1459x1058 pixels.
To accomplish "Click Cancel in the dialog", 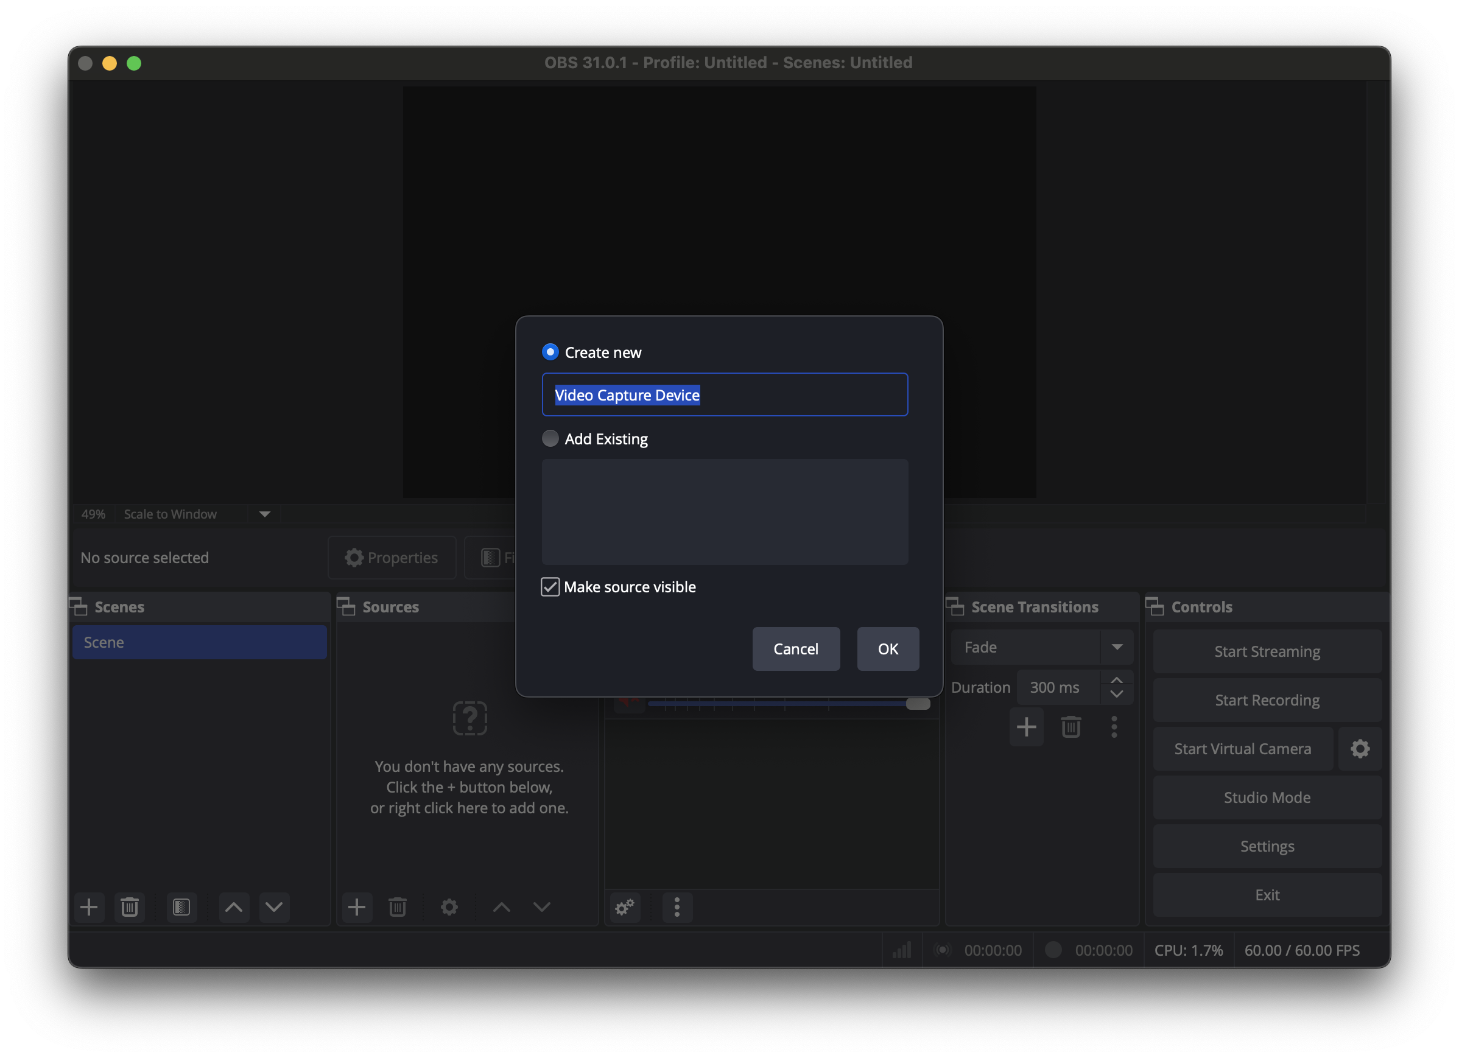I will click(x=796, y=649).
